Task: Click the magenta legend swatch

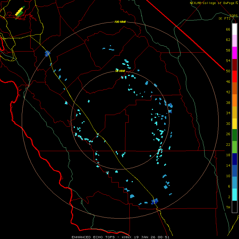Action: click(234, 53)
